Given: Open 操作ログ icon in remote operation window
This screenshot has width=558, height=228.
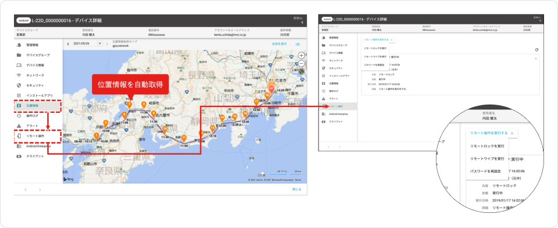Looking at the screenshot, I should pyautogui.click(x=324, y=91).
